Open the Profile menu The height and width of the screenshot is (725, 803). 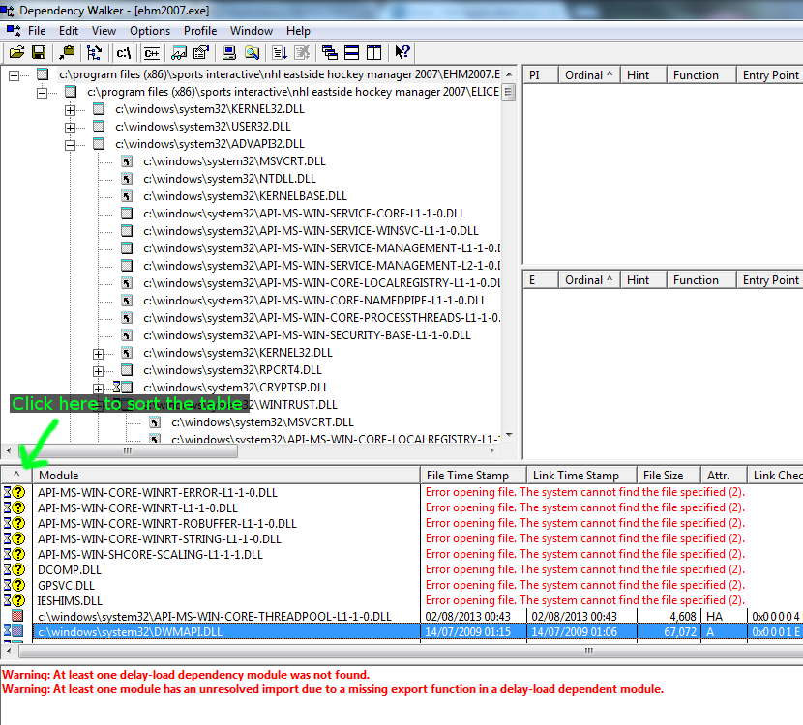tap(200, 31)
